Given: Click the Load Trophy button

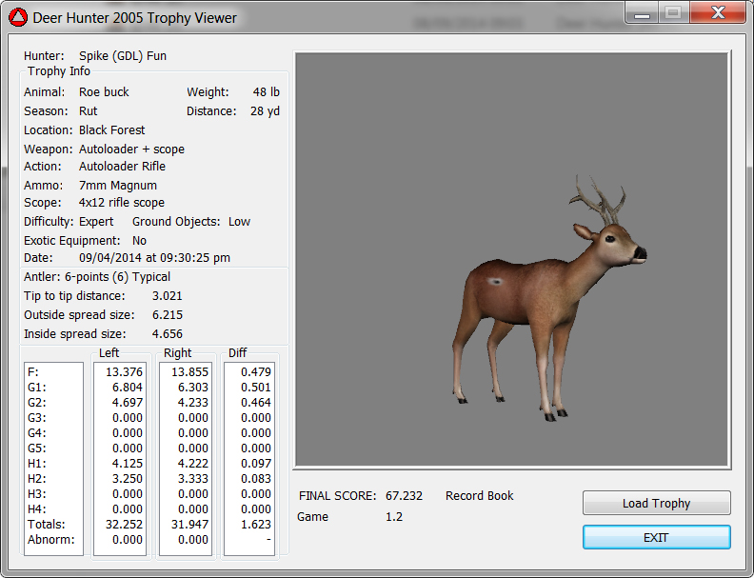Looking at the screenshot, I should coord(656,503).
